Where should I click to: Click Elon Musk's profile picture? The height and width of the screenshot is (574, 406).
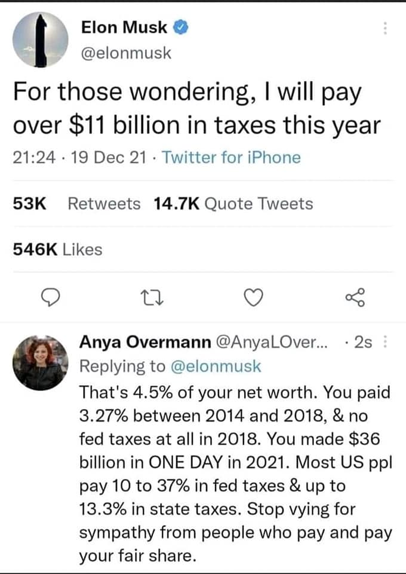click(x=41, y=38)
